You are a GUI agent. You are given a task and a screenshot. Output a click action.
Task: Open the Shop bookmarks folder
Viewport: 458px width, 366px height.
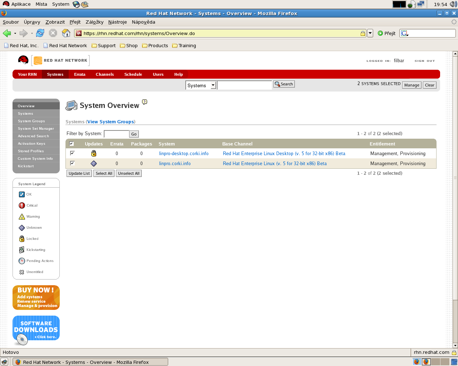click(x=129, y=45)
